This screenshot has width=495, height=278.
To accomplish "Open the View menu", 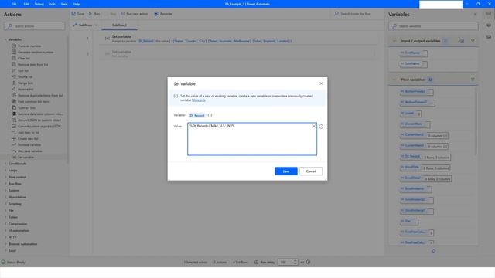I will 64,4.
